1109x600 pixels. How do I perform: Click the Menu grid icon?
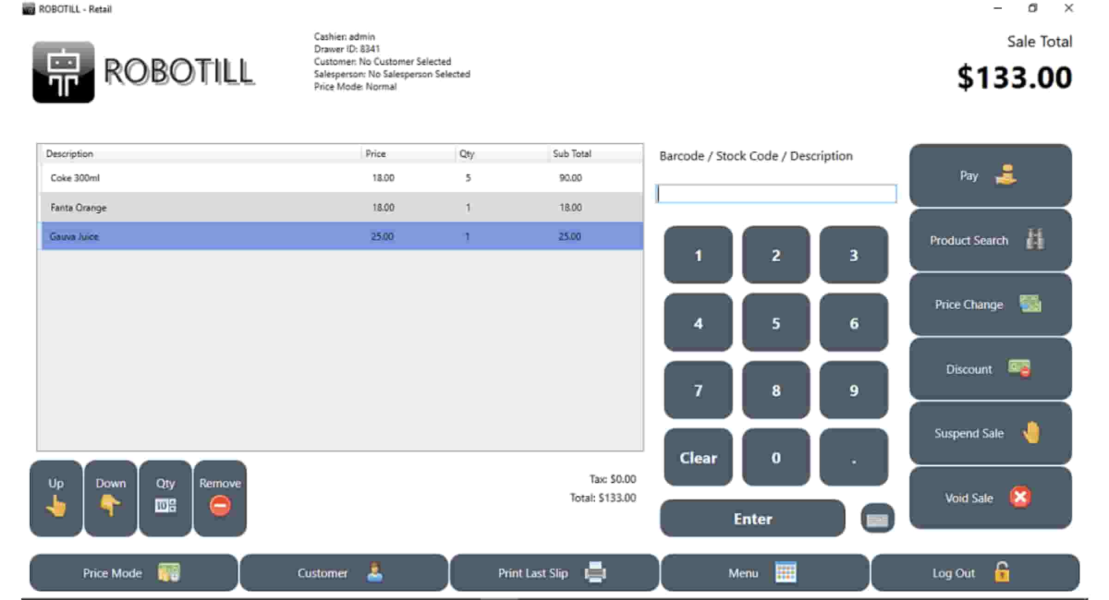pos(786,572)
